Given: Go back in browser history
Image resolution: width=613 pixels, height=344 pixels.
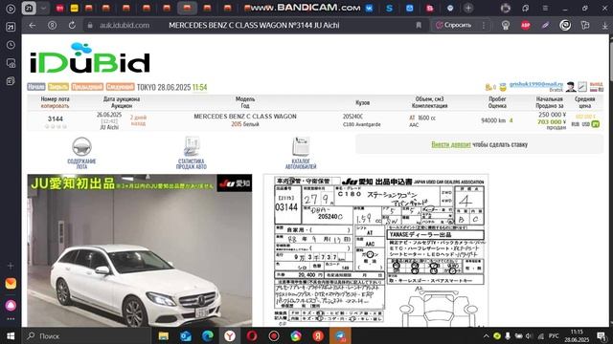Looking at the screenshot, I should tap(32, 26).
